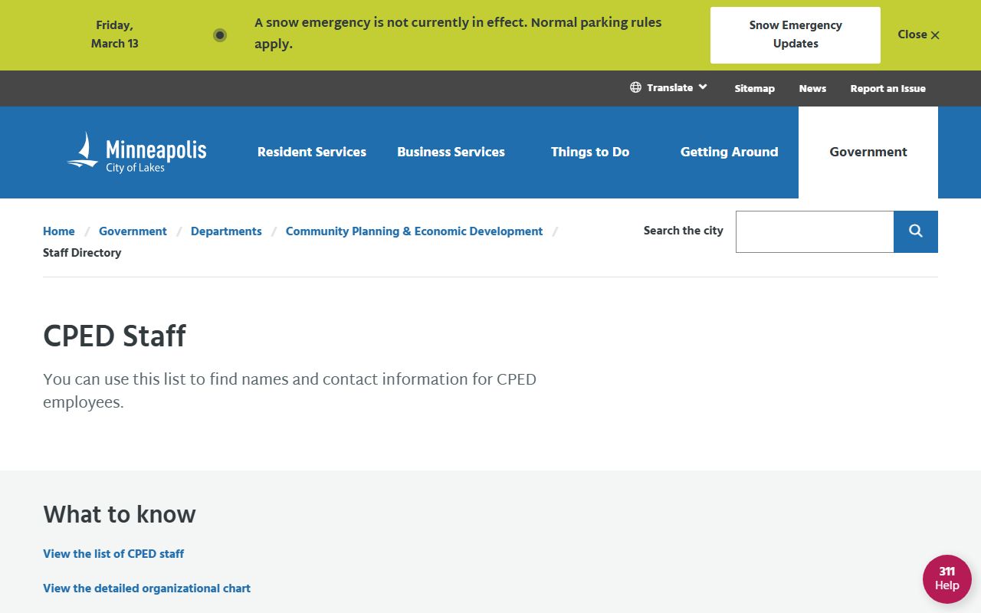Click the globe icon beside Translate
Viewport: 981px width, 613px height.
pyautogui.click(x=635, y=87)
